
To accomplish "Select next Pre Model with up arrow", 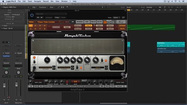I will (x=54, y=66).
